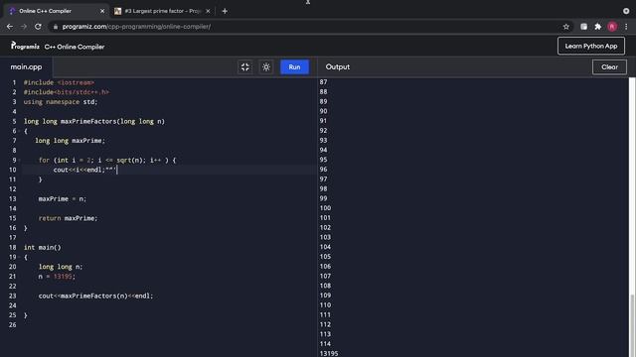
Task: Open the Chrome profile avatar
Action: click(x=612, y=27)
